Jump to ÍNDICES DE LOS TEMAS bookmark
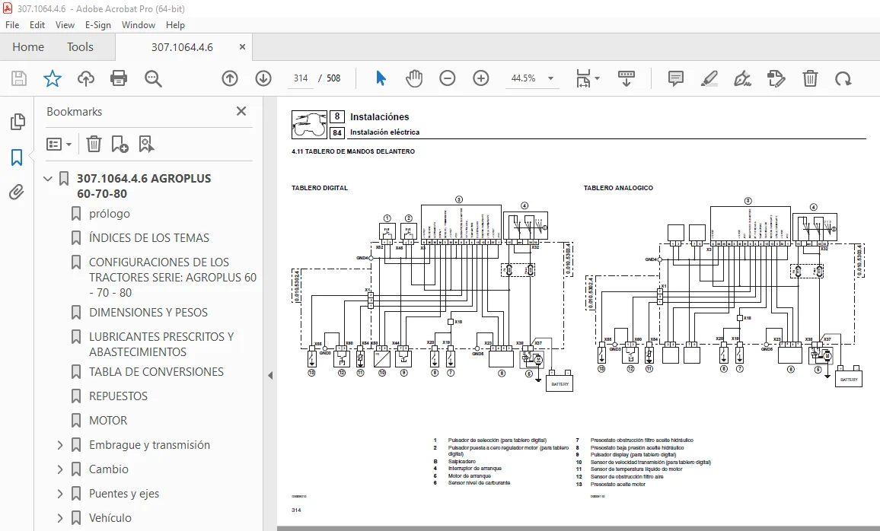Image resolution: width=880 pixels, height=531 pixels. (148, 238)
